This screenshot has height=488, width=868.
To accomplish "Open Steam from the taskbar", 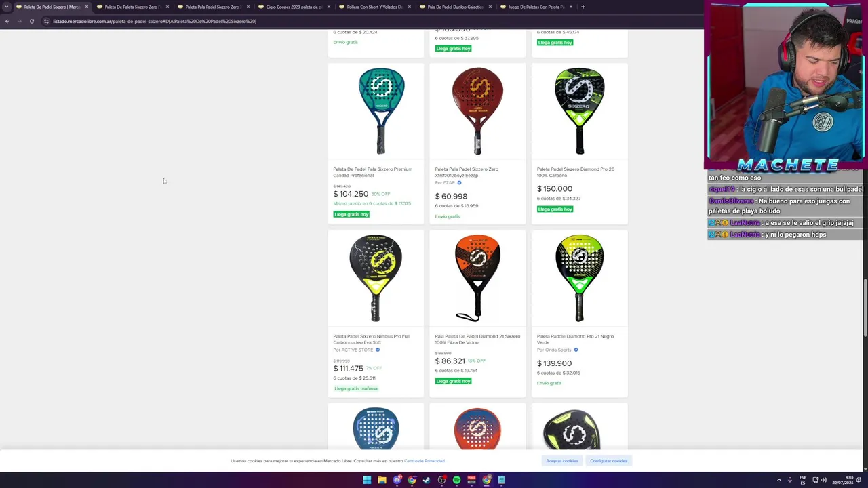I will (x=427, y=480).
